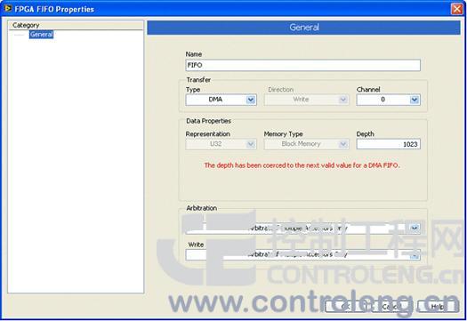Close the FPGA FIFO Properties dialog
This screenshot has width=467, height=321.
[457, 9]
